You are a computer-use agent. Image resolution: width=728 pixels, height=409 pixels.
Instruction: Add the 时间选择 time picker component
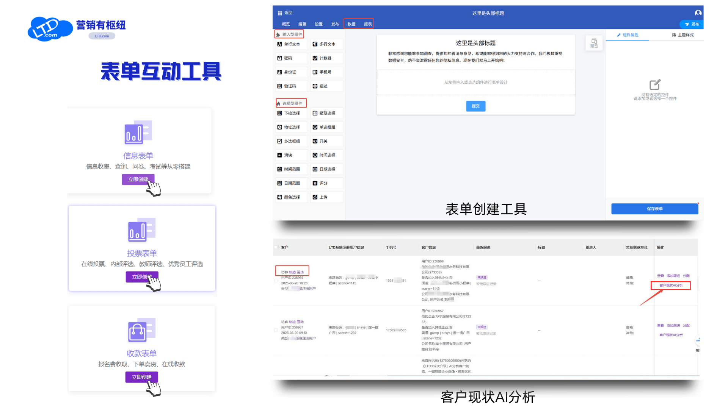click(x=326, y=155)
